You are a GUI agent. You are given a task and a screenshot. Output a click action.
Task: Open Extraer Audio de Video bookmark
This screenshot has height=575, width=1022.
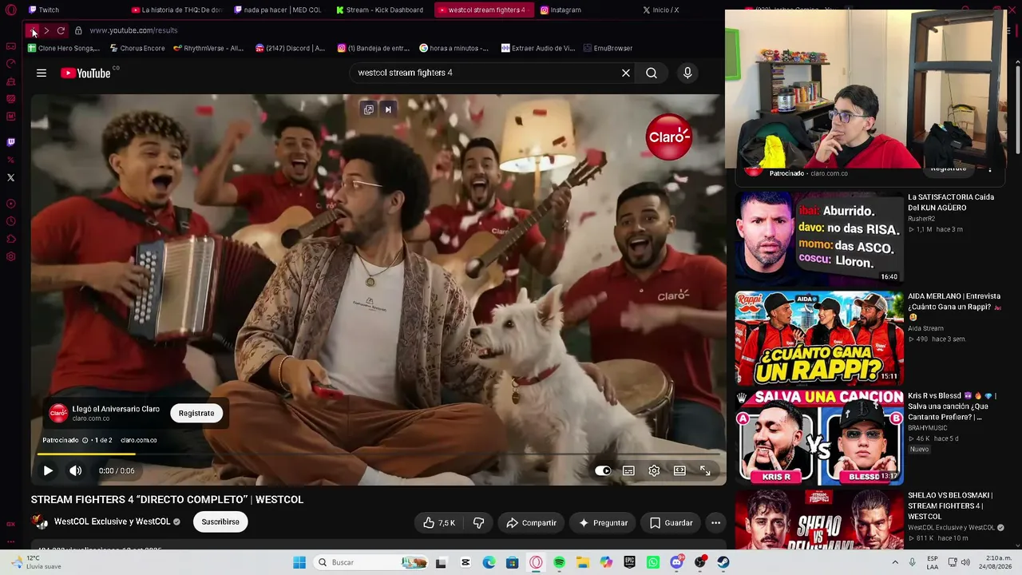coord(538,48)
